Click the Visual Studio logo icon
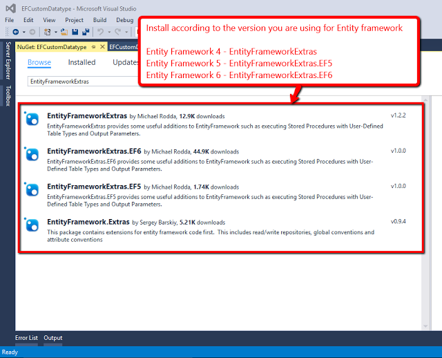Image resolution: width=442 pixels, height=358 pixels. (x=10, y=8)
